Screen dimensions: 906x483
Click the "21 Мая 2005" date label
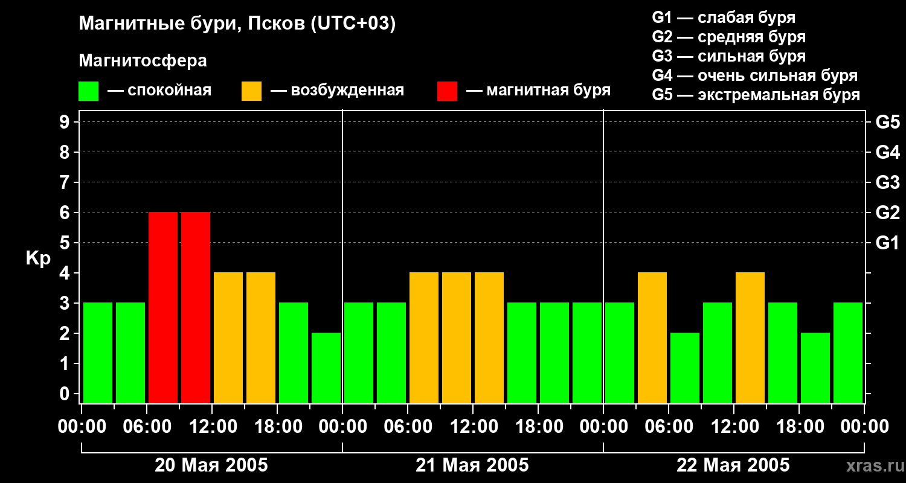coord(472,465)
